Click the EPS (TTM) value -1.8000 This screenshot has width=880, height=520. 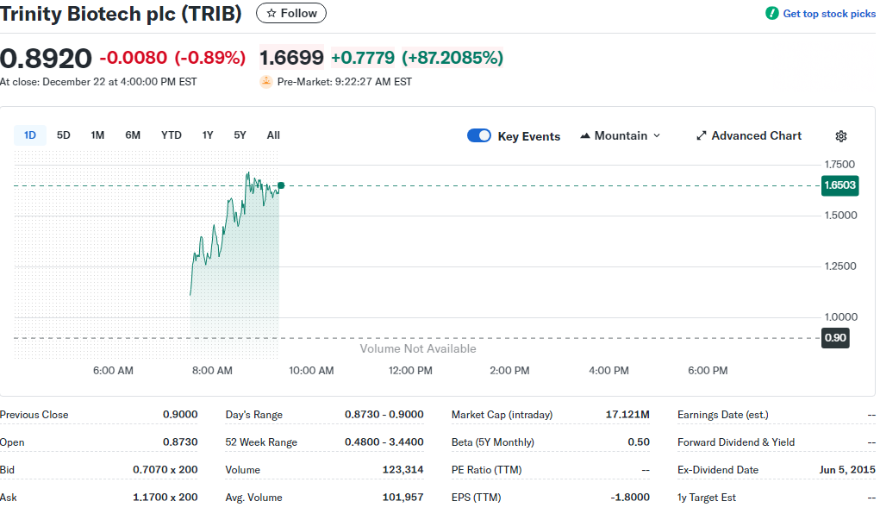click(630, 497)
